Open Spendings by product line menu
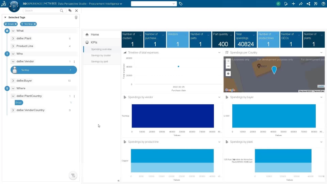Image resolution: width=327 pixels, height=184 pixels. [219, 142]
